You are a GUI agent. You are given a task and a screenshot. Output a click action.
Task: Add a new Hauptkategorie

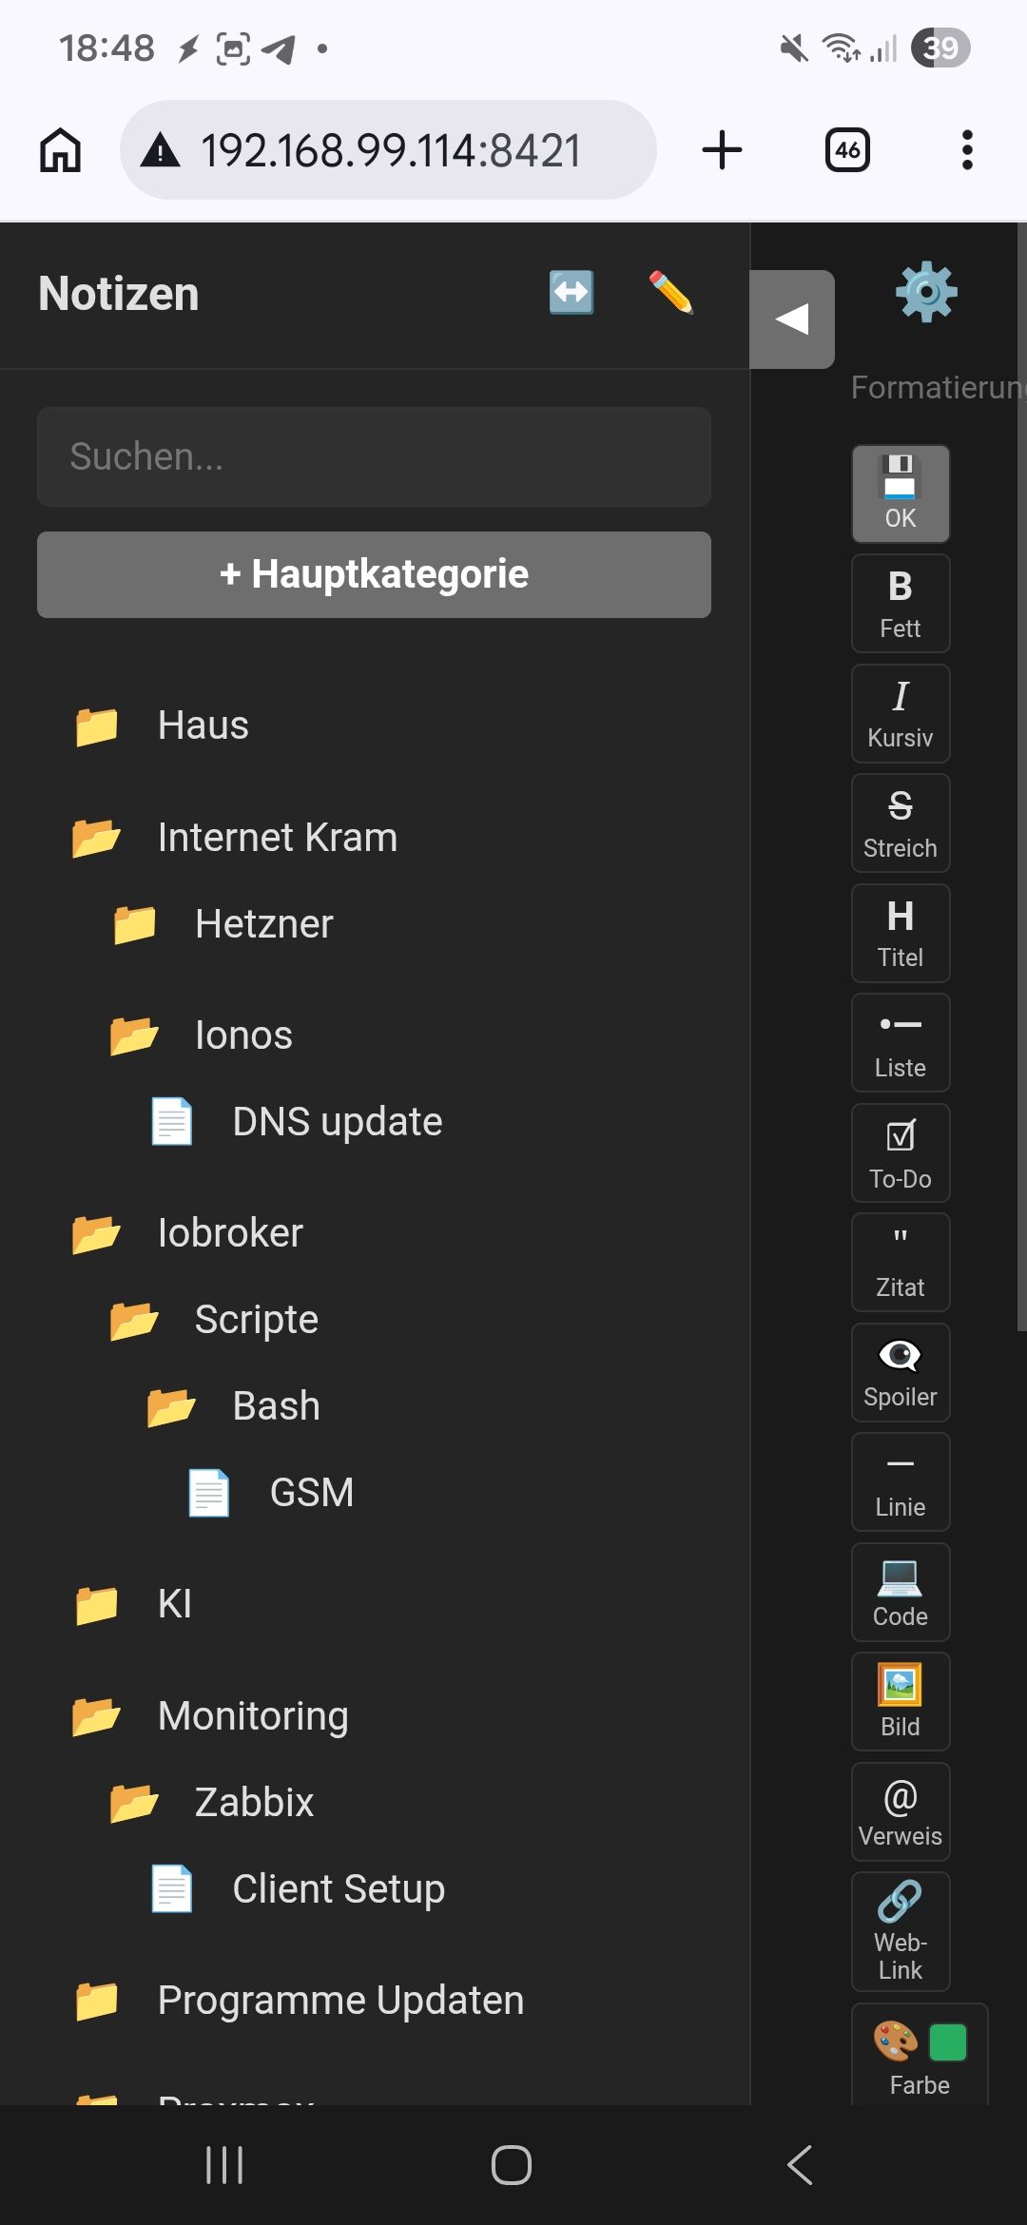374,574
